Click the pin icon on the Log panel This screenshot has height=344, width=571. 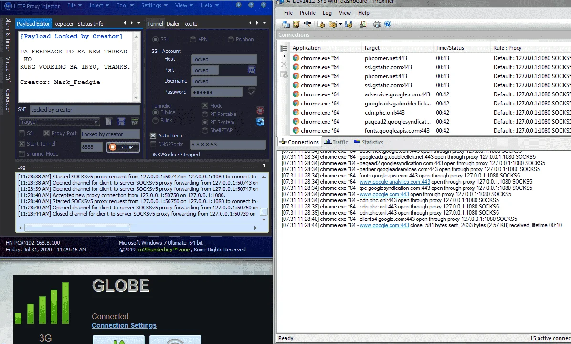click(264, 167)
